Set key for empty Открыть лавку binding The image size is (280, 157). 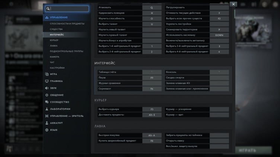[x=219, y=141]
